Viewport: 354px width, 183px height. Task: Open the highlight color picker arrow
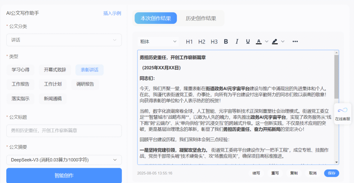tap(283, 41)
